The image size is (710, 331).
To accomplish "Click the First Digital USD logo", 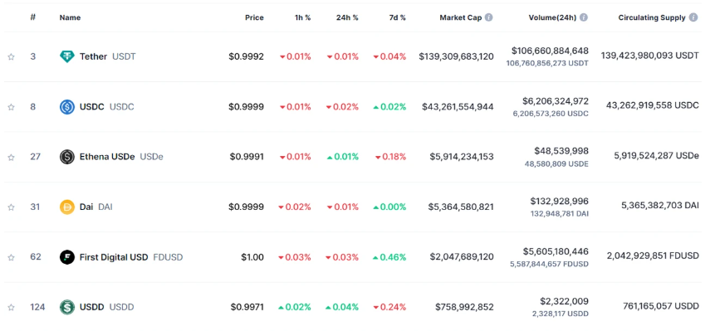I will pyautogui.click(x=67, y=257).
